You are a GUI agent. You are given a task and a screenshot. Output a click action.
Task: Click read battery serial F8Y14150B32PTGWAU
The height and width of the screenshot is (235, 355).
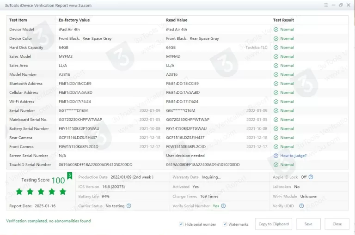(x=186, y=129)
